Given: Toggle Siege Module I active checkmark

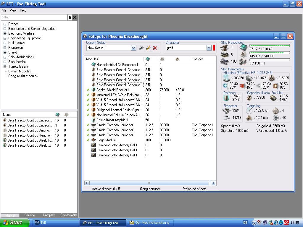Looking at the screenshot, I should [88, 140].
